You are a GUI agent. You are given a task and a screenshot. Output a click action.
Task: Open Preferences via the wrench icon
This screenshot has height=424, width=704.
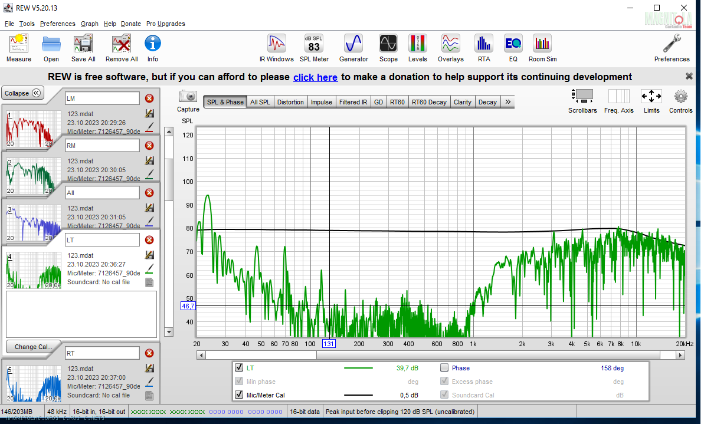(x=672, y=44)
